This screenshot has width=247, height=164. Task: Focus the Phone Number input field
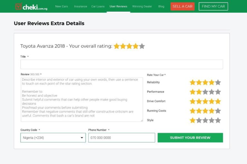coord(122,138)
